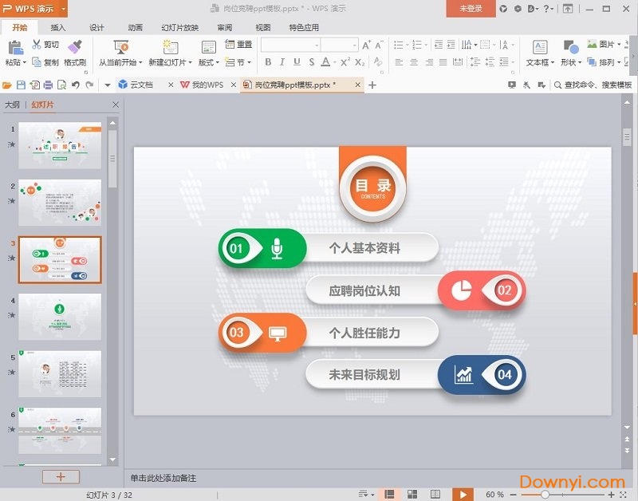Toggle underline text formatting
Viewport: 638px width, 501px height.
coord(297,62)
